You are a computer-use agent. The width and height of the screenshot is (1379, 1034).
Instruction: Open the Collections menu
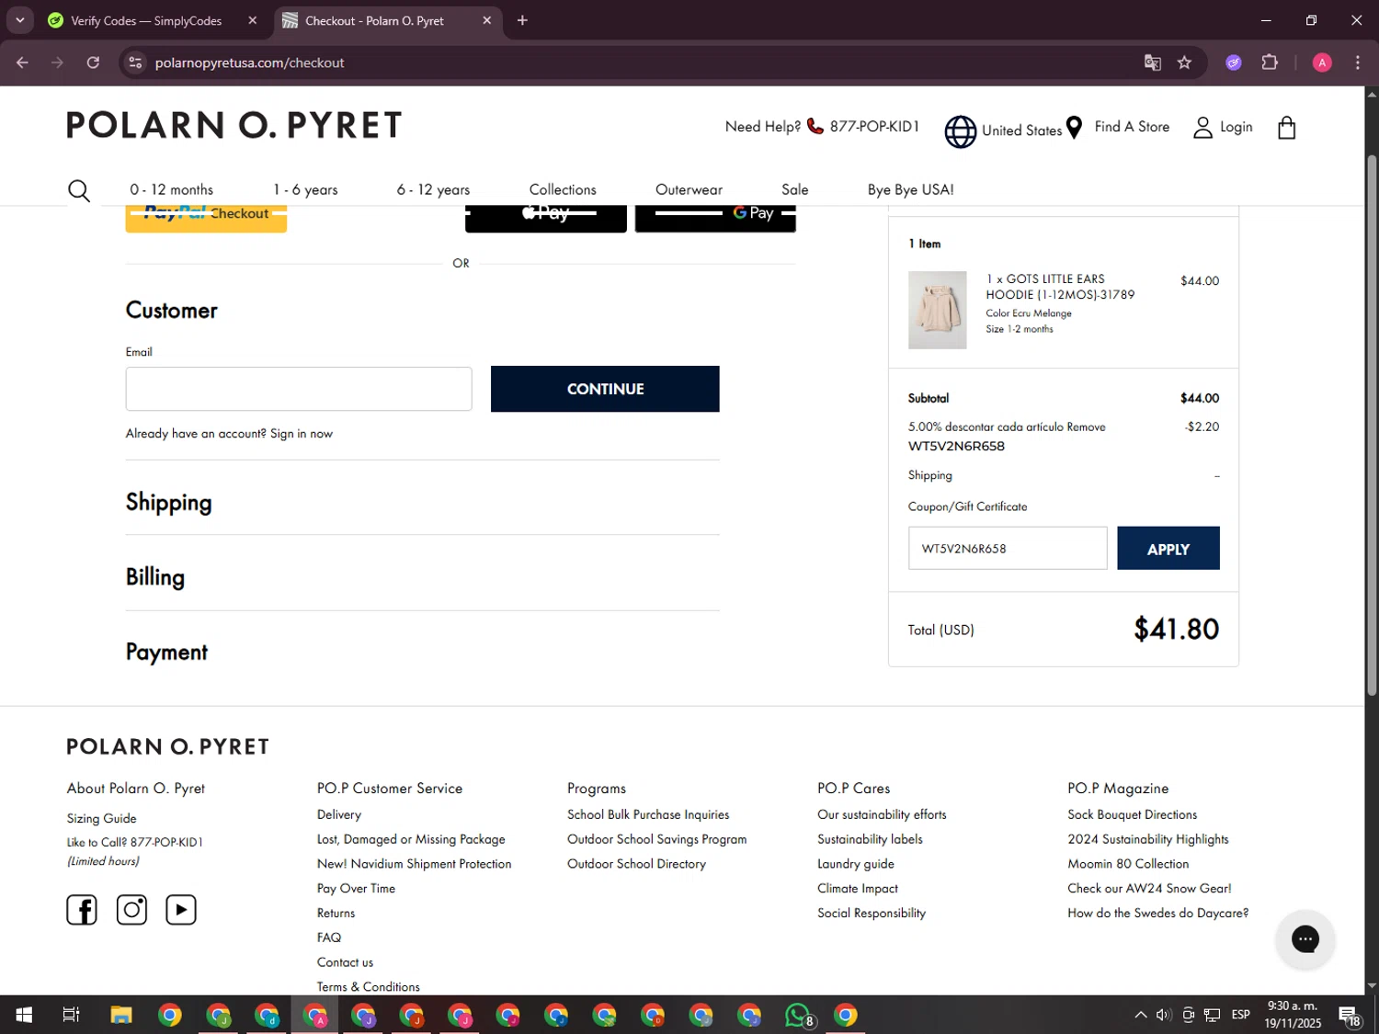[563, 189]
